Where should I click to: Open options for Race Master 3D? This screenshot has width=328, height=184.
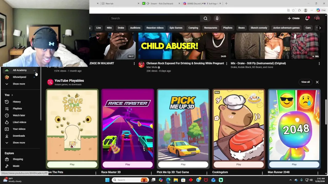point(151,173)
